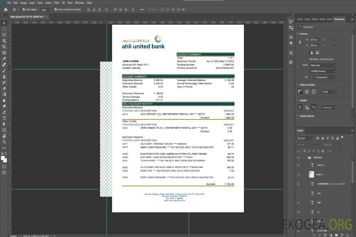Click the landscape canvas orientation icon

pos(317,52)
